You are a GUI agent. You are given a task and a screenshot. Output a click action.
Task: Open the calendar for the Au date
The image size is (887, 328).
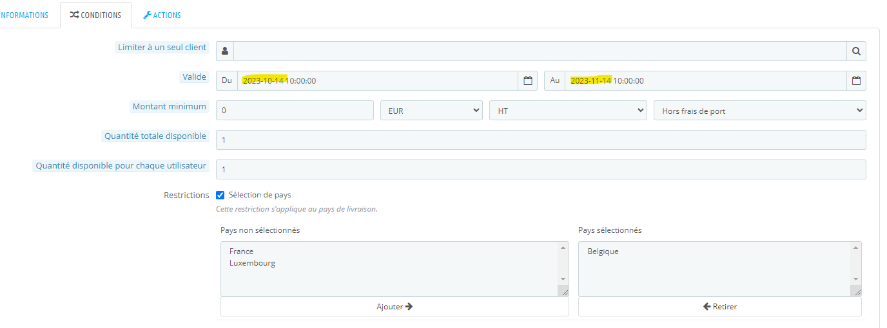857,80
